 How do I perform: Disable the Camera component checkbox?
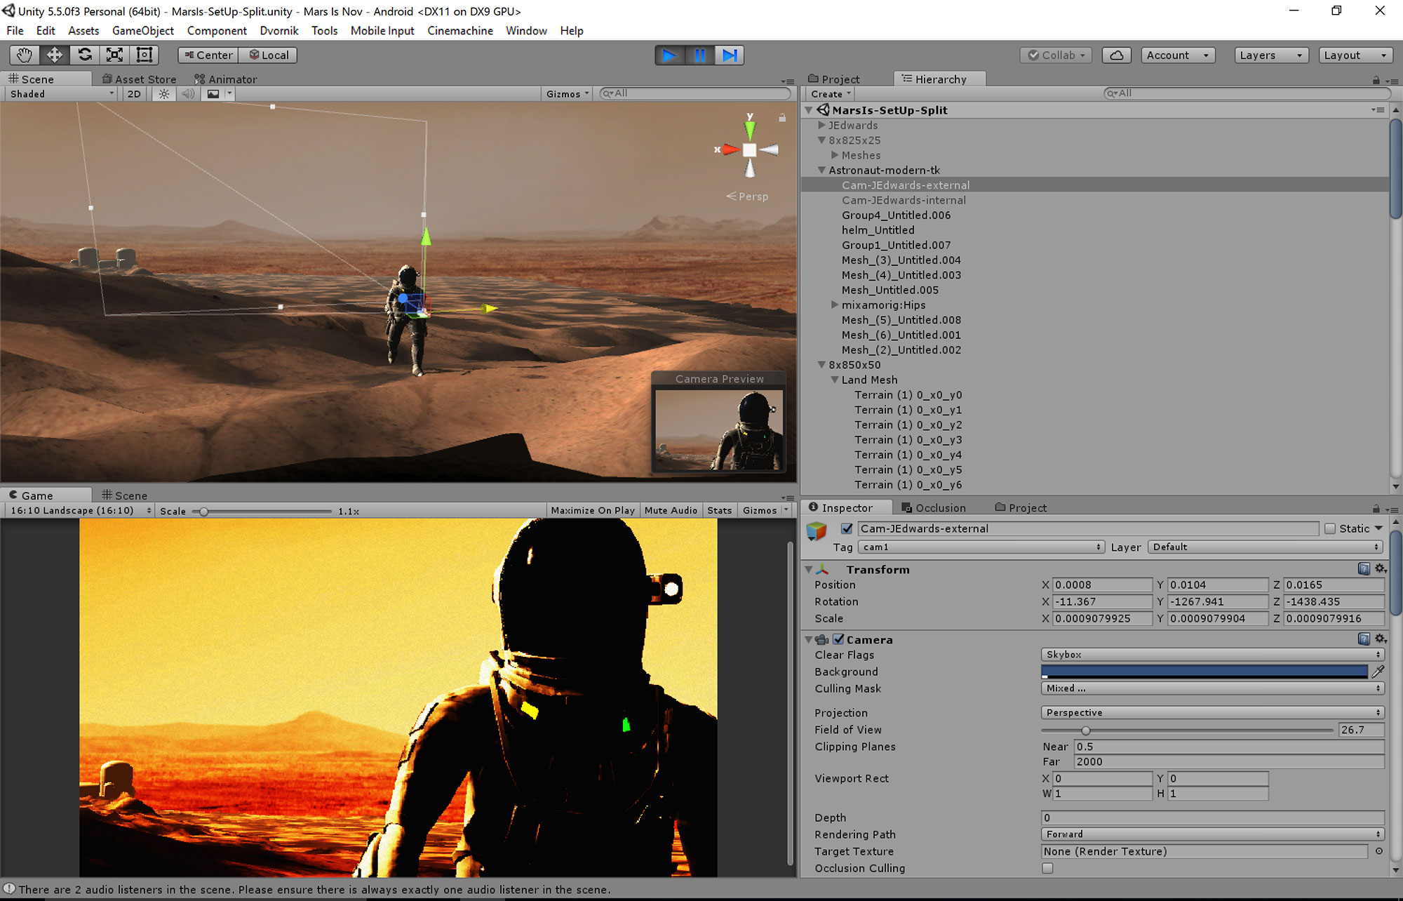click(x=838, y=639)
